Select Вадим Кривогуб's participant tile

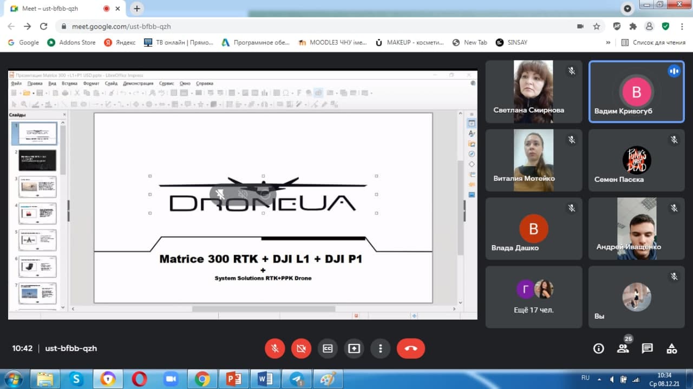point(637,91)
